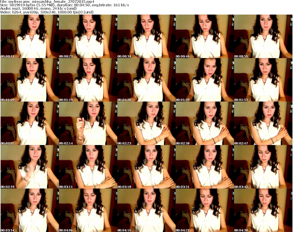293x232 pixels.
Task: View the 00:04:27 video frame
Action: (x=205, y=210)
